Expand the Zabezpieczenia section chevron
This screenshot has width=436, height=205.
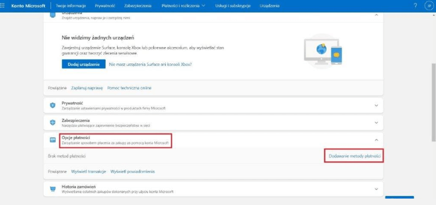[x=376, y=123]
